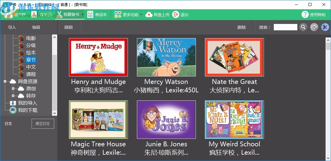Focus the 搜索 search input field
The width and height of the screenshot is (331, 161).
pos(285,27)
